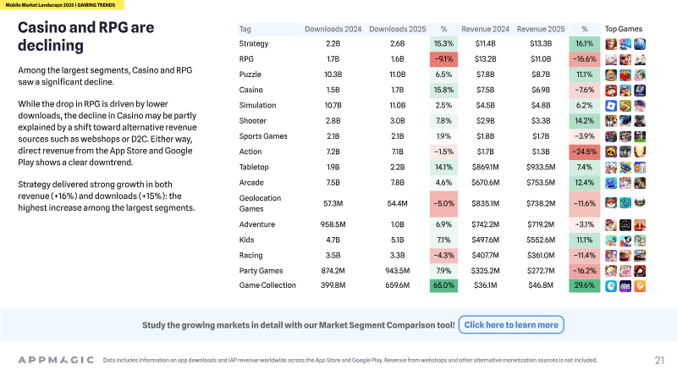Click the CSR racing car icon in the Racing row
This screenshot has width=677, height=381.
640,256
